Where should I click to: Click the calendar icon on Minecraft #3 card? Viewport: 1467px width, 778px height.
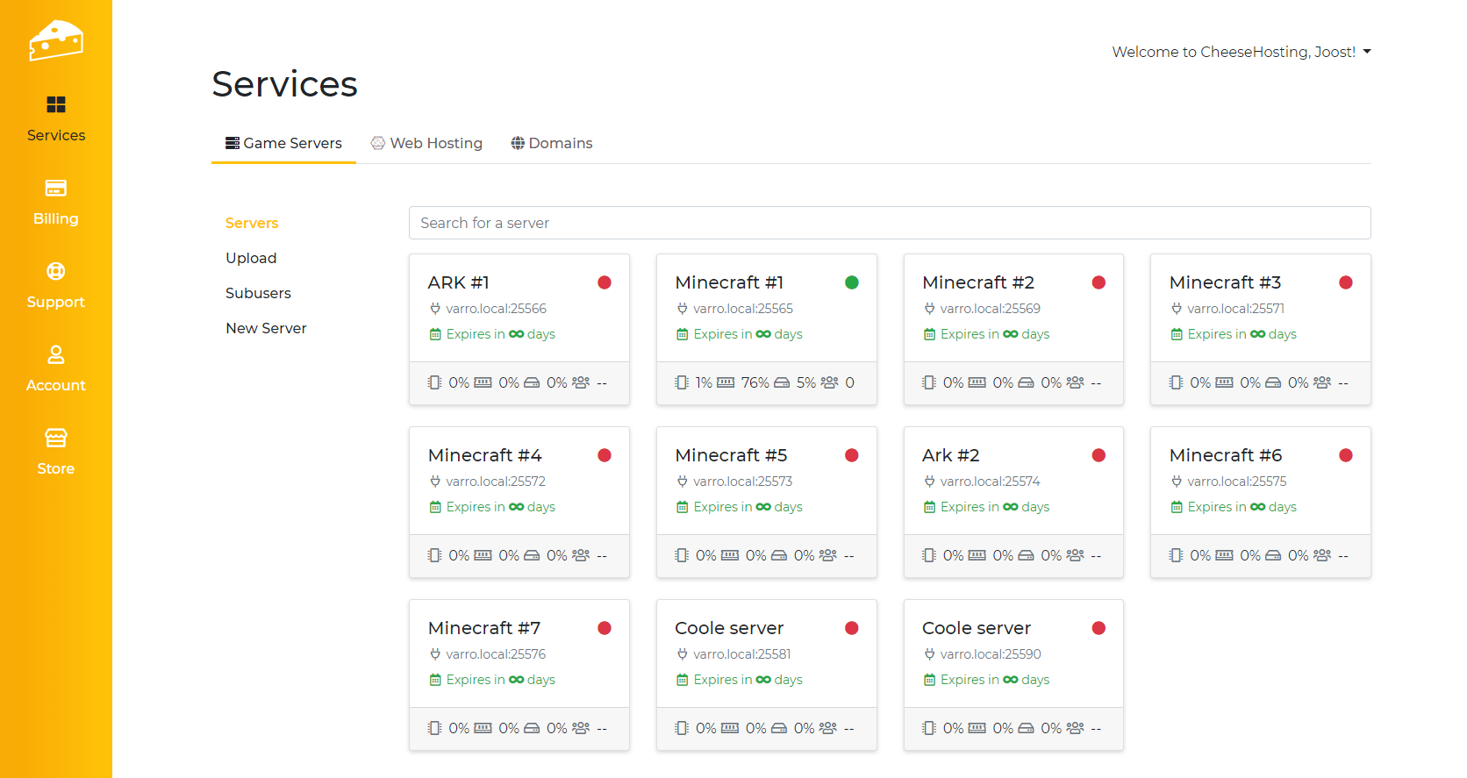pyautogui.click(x=1177, y=334)
